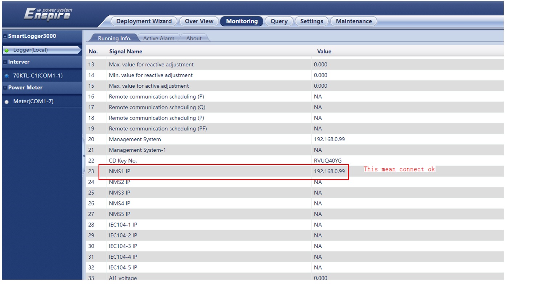Click Min. value for reactive adjustment row
549x284 pixels.
294,75
